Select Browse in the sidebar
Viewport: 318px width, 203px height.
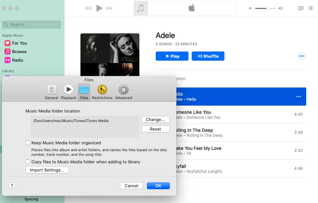pos(19,52)
